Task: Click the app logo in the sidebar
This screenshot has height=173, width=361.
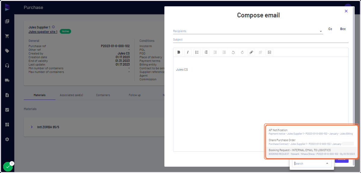Action: (7, 7)
